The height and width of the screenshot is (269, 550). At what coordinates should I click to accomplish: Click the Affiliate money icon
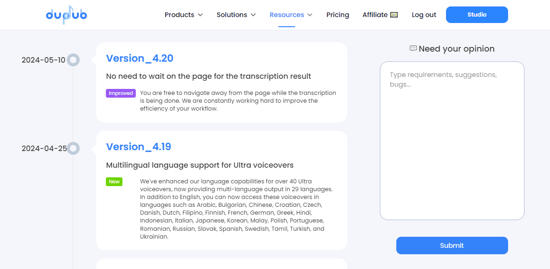pyautogui.click(x=394, y=15)
